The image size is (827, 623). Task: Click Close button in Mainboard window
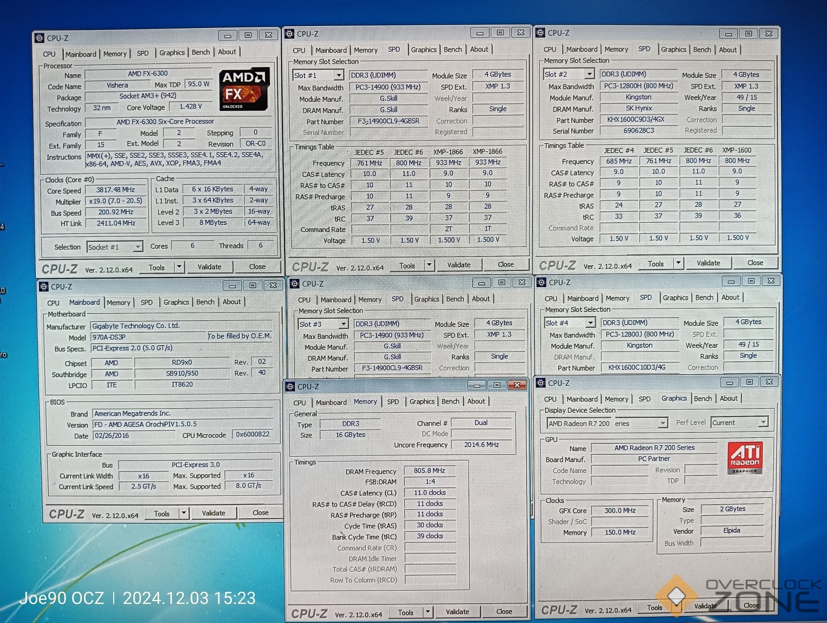tap(260, 512)
